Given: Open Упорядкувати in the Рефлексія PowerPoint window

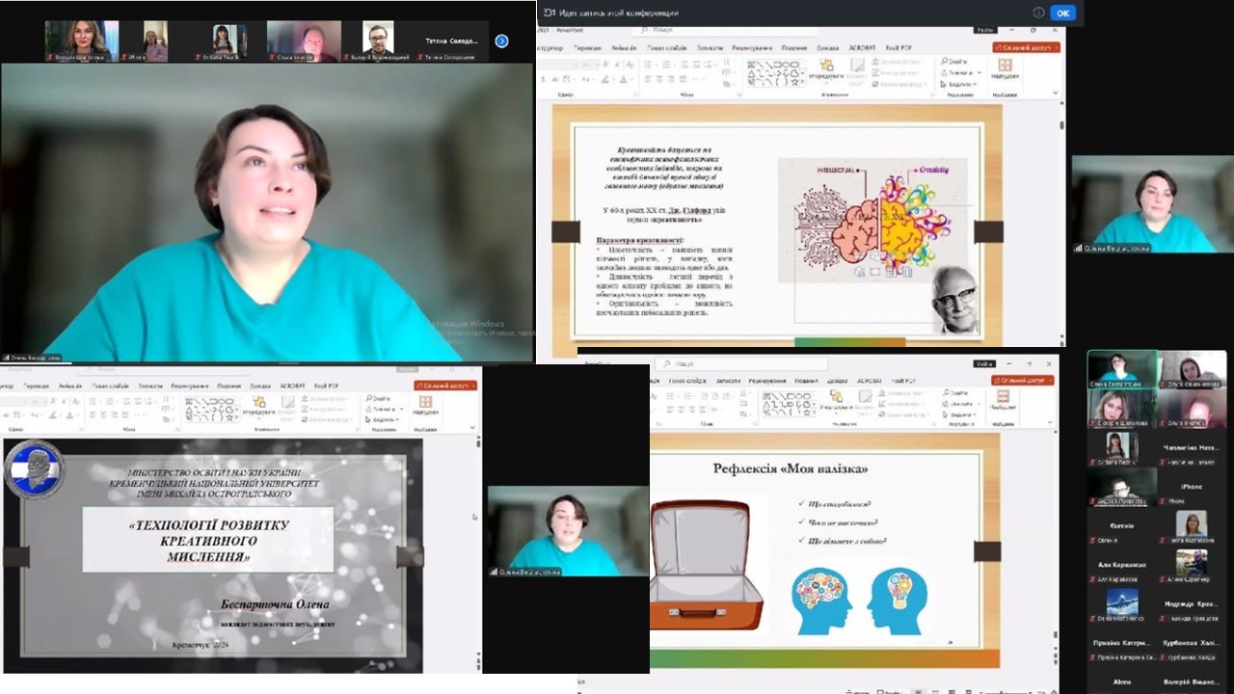Looking at the screenshot, I should (x=837, y=401).
